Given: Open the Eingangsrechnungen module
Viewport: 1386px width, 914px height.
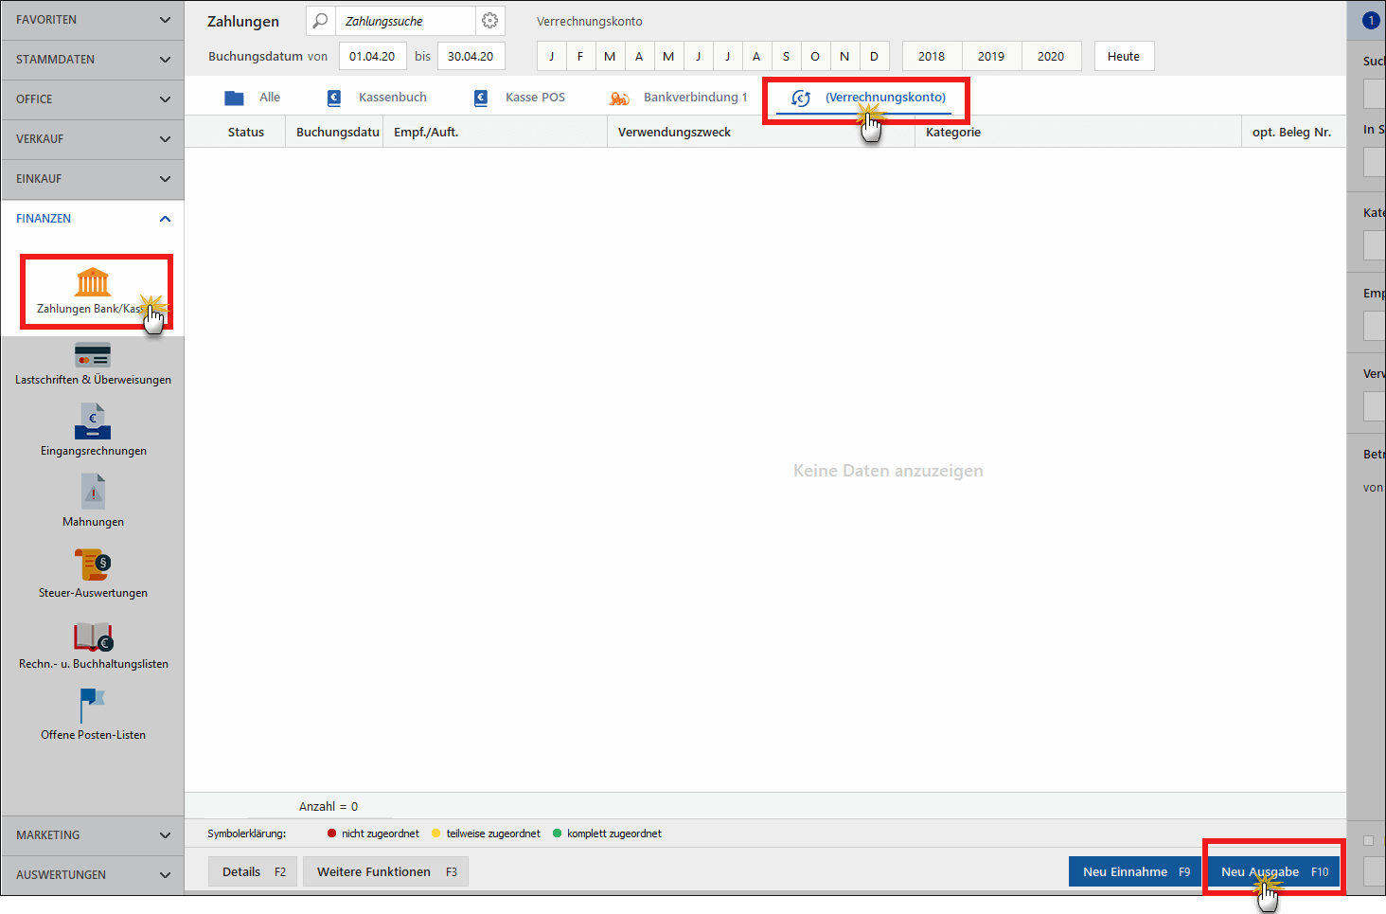Looking at the screenshot, I should tap(93, 432).
